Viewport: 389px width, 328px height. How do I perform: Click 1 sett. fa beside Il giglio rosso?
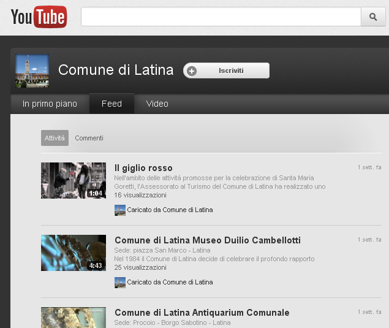click(369, 167)
